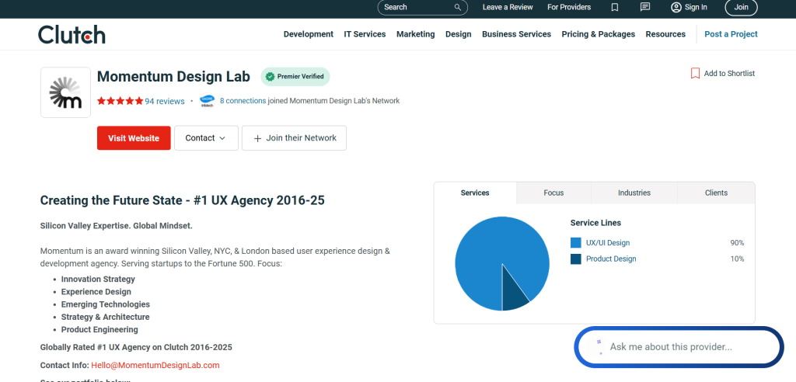Click the red Visit Website button
This screenshot has width=796, height=382.
pyautogui.click(x=134, y=138)
